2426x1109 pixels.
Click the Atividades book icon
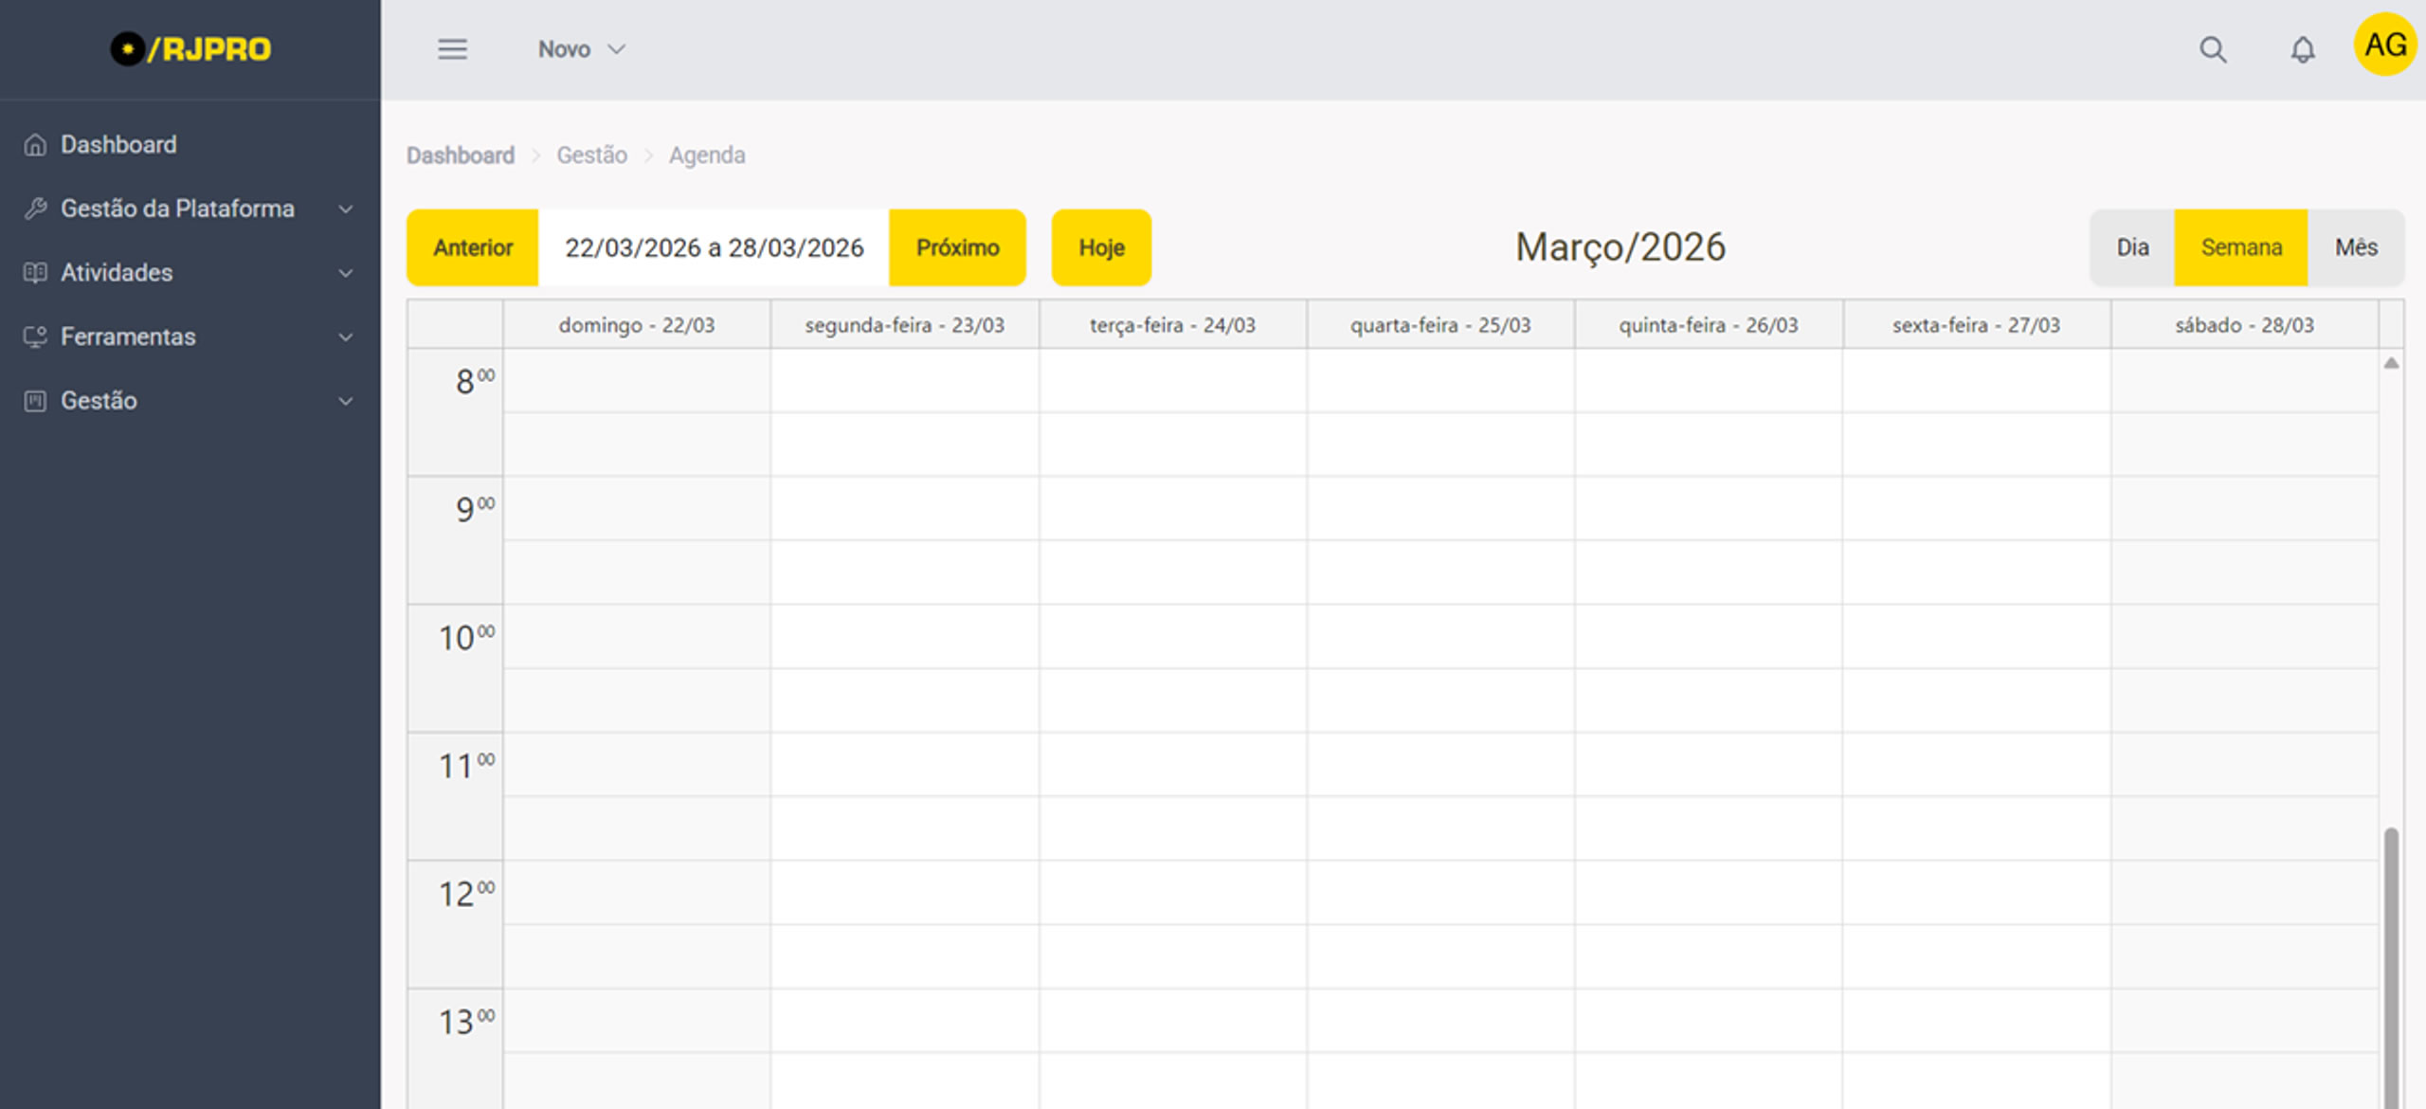(35, 273)
